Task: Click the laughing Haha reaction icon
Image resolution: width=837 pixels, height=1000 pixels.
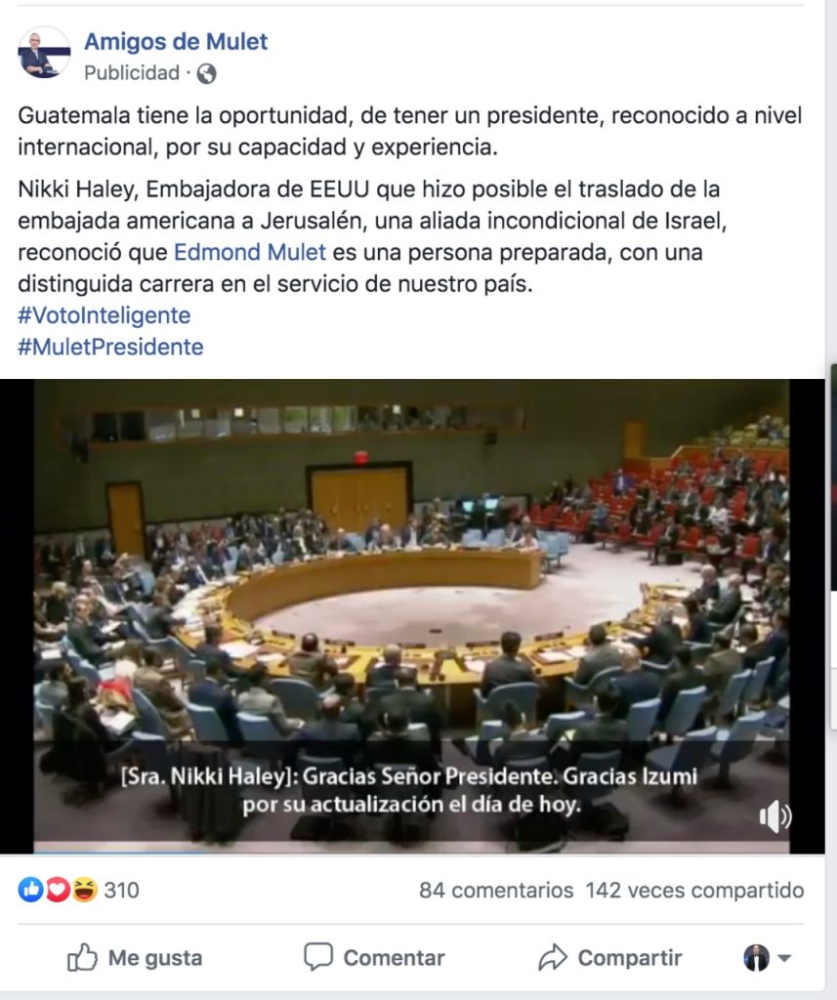Action: point(84,889)
